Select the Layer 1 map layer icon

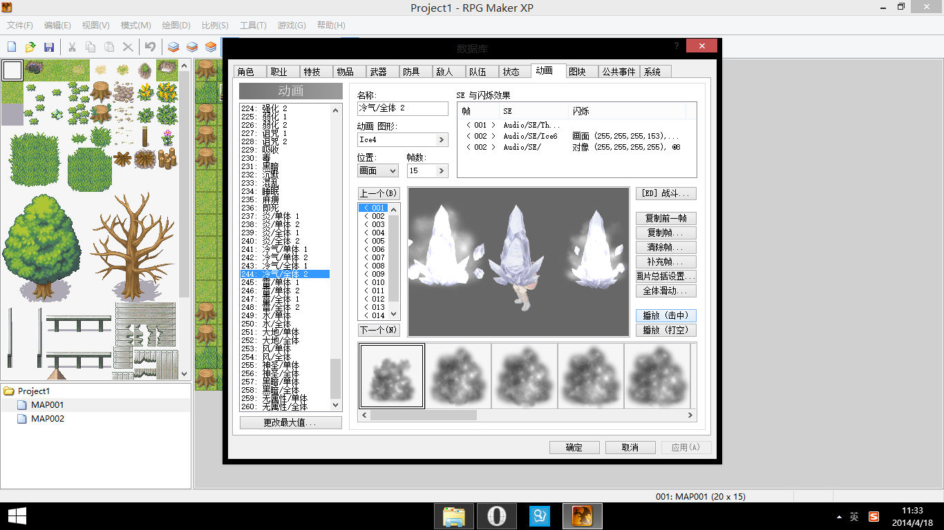pyautogui.click(x=173, y=47)
